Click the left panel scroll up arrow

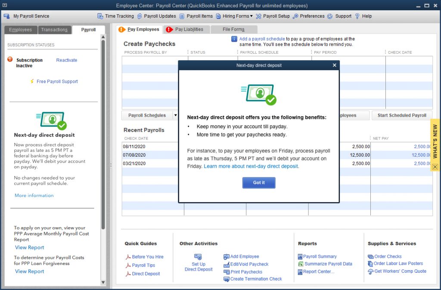103,37
